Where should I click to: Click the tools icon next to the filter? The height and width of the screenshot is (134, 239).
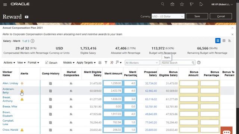click(x=112, y=63)
